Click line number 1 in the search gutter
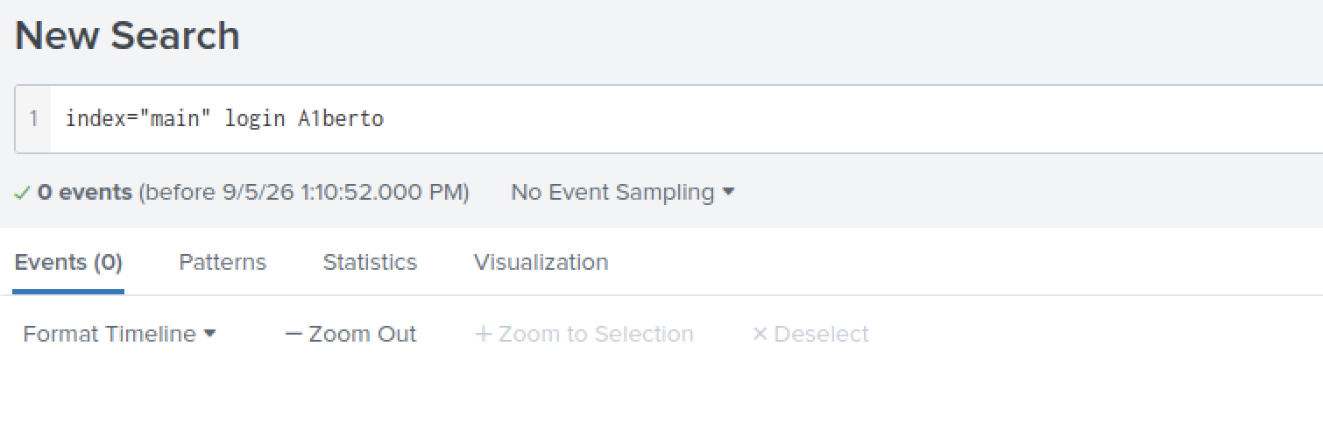The height and width of the screenshot is (431, 1323). (x=33, y=118)
